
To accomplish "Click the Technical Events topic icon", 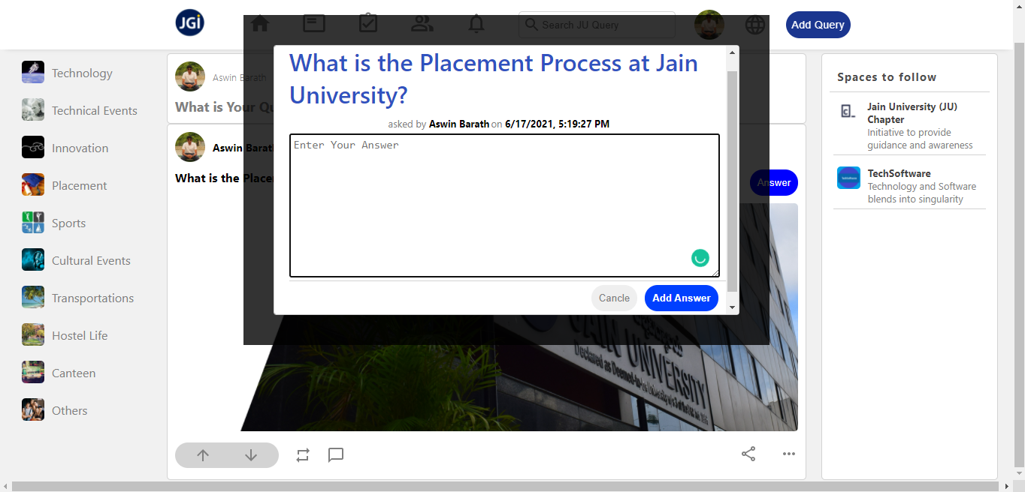I will click(33, 109).
